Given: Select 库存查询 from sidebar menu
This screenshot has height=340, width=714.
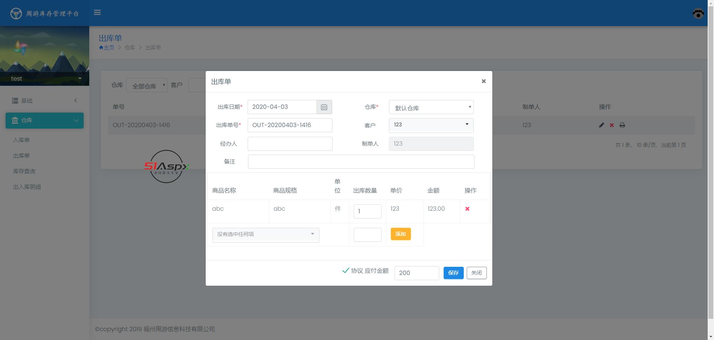Looking at the screenshot, I should tap(24, 171).
